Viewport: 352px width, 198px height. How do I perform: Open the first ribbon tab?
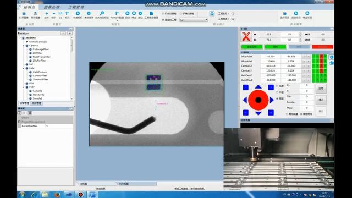(x=29, y=7)
